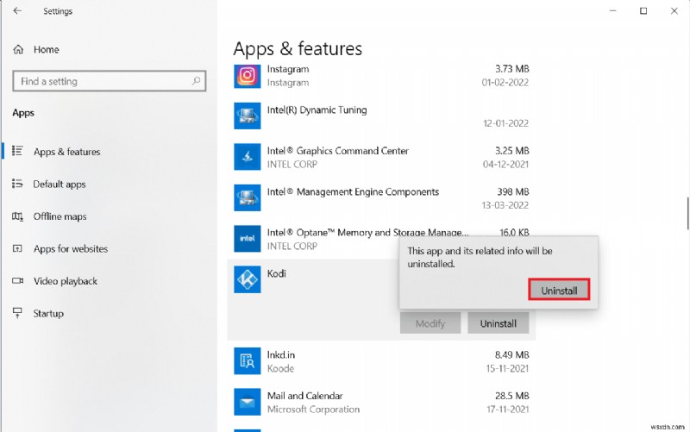The image size is (690, 432).
Task: Click the Intel Graphics Command Center icon
Action: pyautogui.click(x=248, y=156)
